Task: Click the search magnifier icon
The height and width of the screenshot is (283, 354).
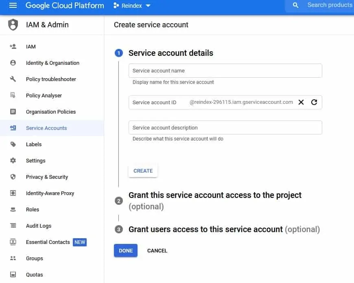Action: click(295, 5)
